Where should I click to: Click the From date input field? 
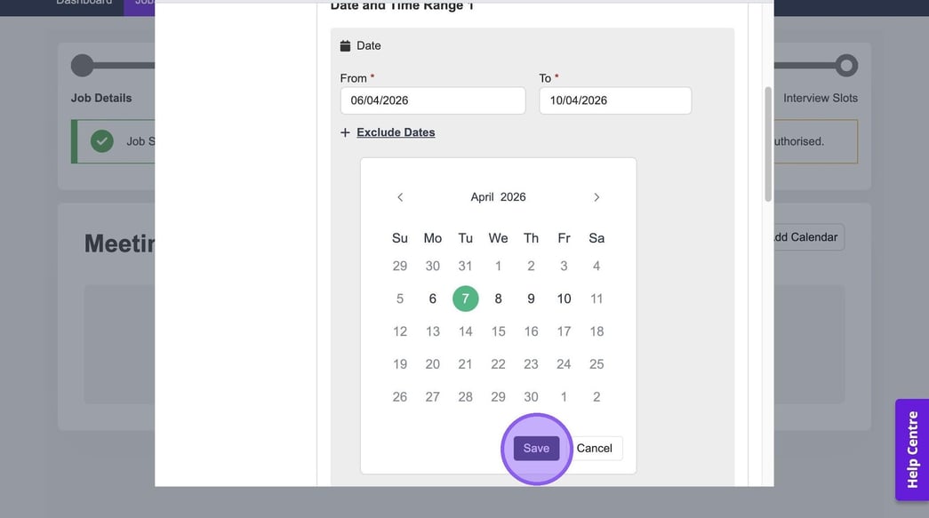pos(432,100)
